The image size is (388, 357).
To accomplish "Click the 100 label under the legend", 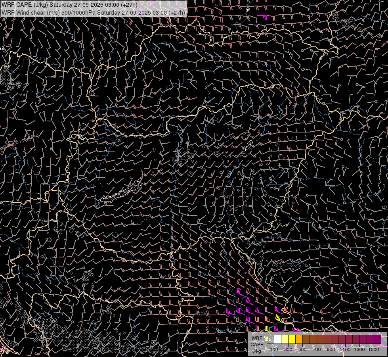I will pos(274,350).
